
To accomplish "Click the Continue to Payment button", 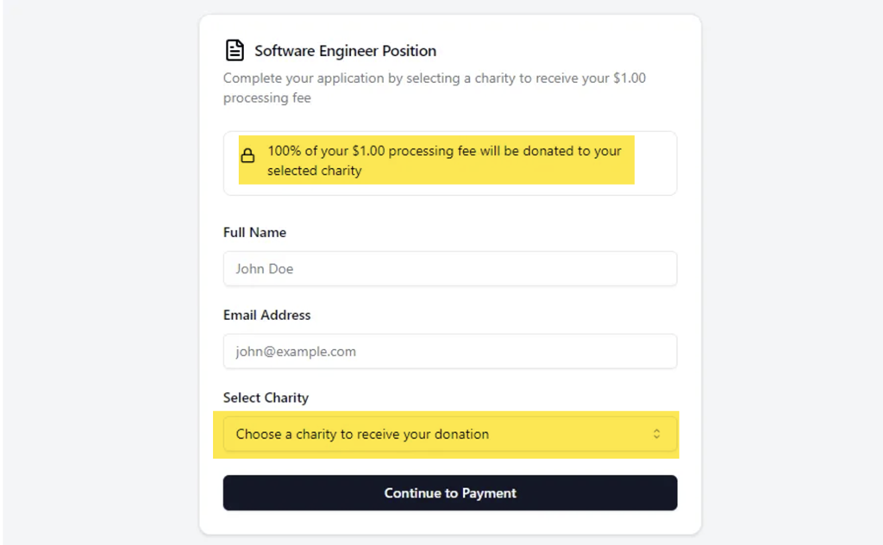I will pyautogui.click(x=450, y=493).
